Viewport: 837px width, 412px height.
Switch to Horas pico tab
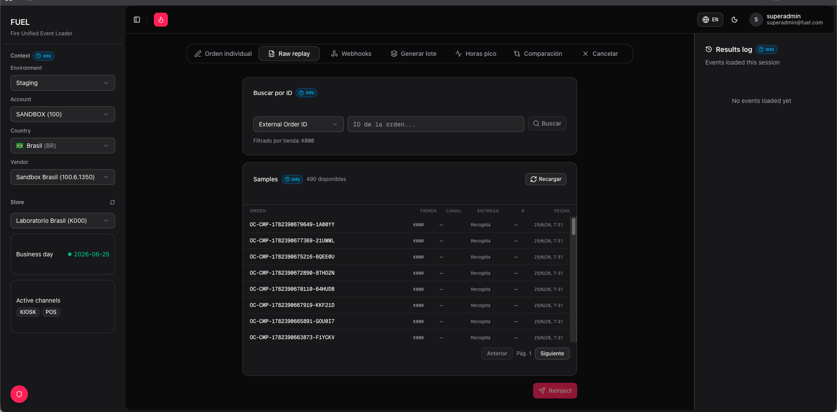coord(476,54)
